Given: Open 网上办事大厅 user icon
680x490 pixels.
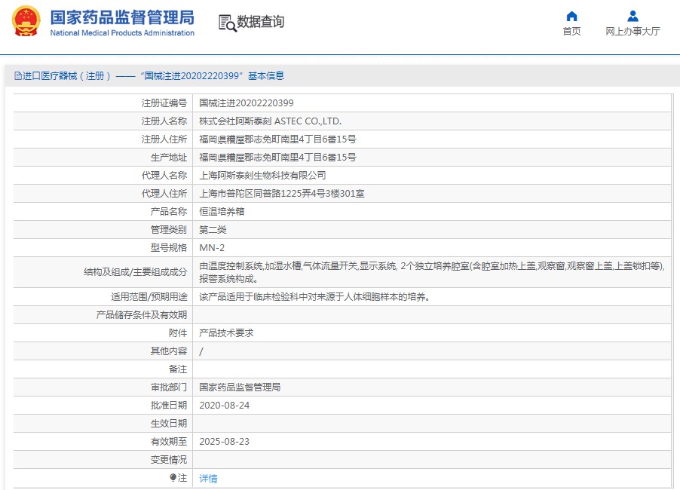Looking at the screenshot, I should 633,16.
